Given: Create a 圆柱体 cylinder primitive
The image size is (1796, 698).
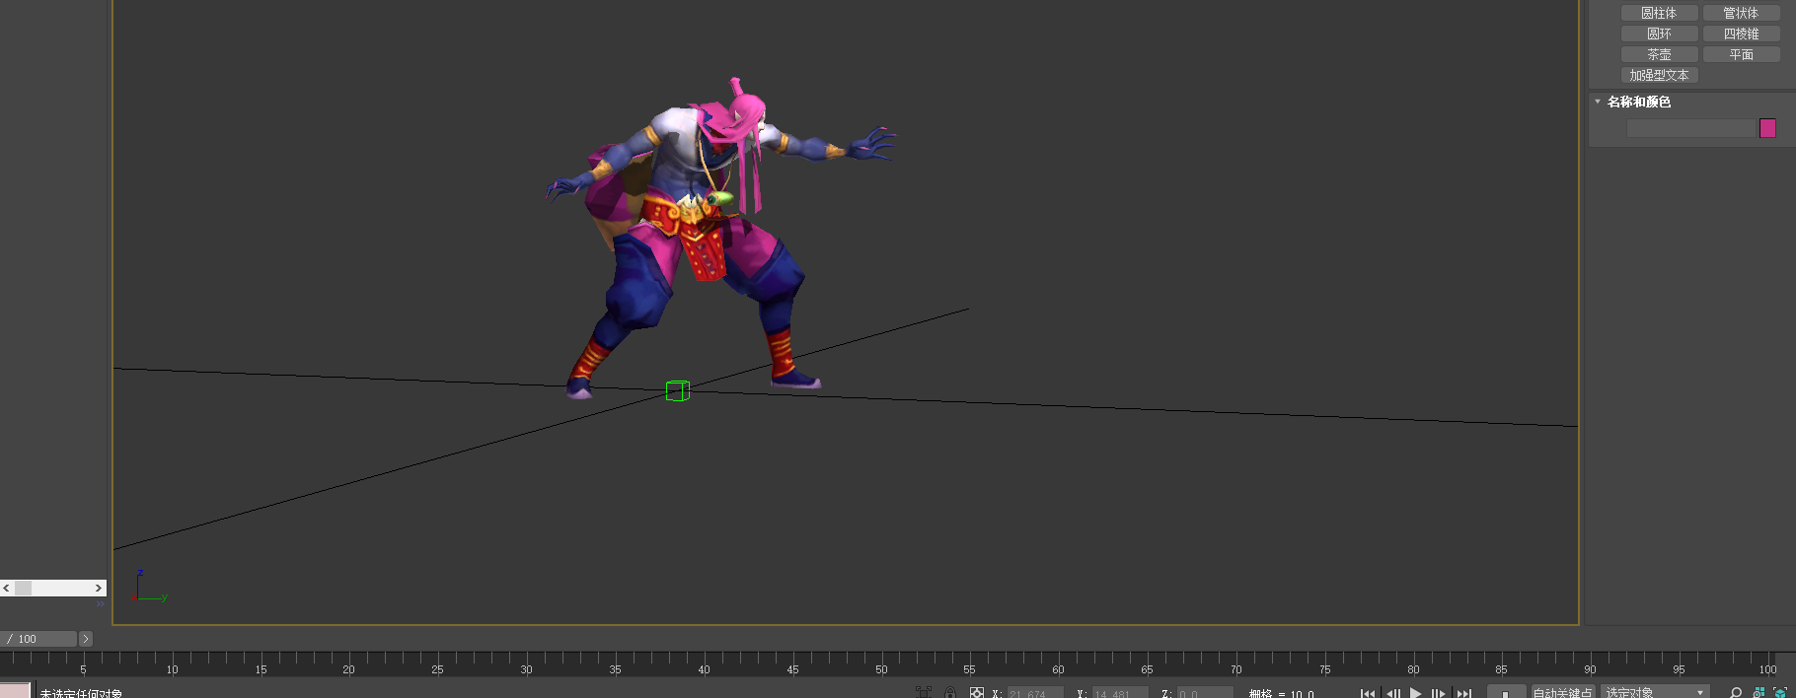Looking at the screenshot, I should pyautogui.click(x=1659, y=13).
